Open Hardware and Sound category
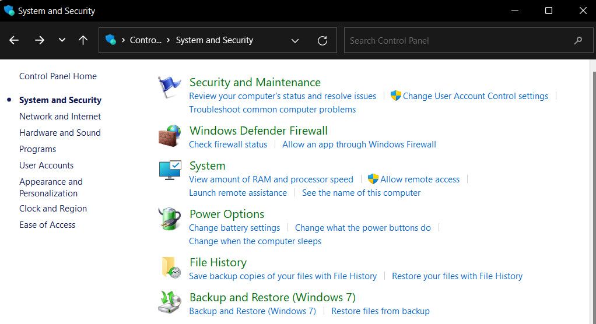Image resolution: width=596 pixels, height=324 pixels. pyautogui.click(x=60, y=132)
